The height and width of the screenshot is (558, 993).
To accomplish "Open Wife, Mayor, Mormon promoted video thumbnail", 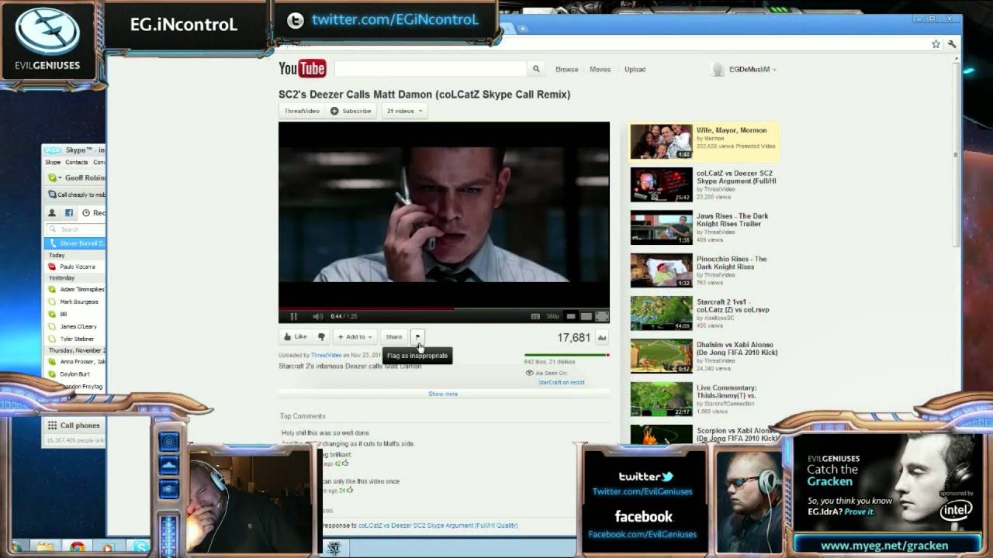I will 661,142.
